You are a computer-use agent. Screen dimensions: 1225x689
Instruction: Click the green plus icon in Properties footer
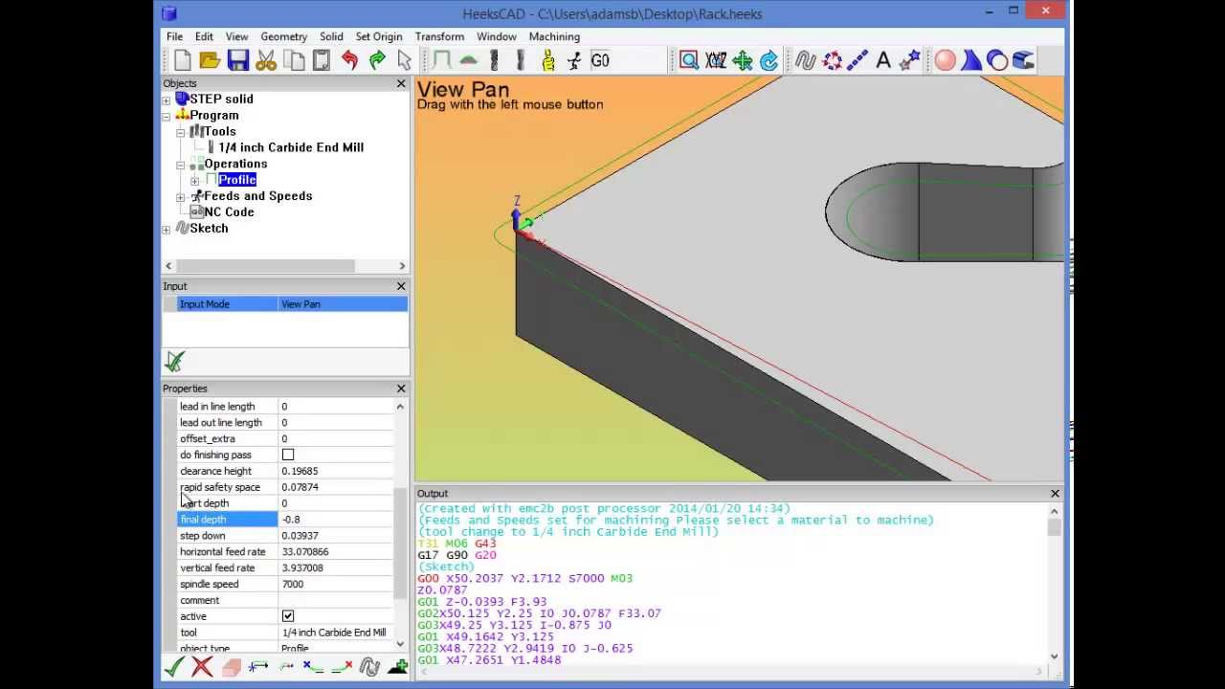pyautogui.click(x=398, y=667)
